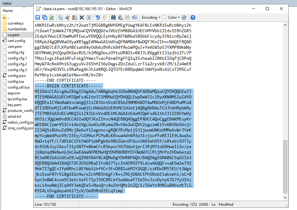Click the Paste clipboard icon
Image resolution: width=297 pixels, height=210 pixels.
click(x=75, y=18)
